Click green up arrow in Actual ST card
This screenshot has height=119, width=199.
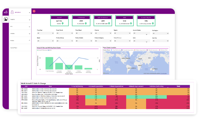click(x=63, y=23)
